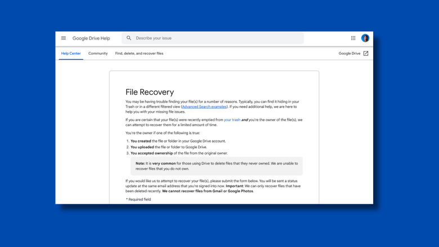
Task: Click the You uploaded list item
Action: [x=169, y=147]
